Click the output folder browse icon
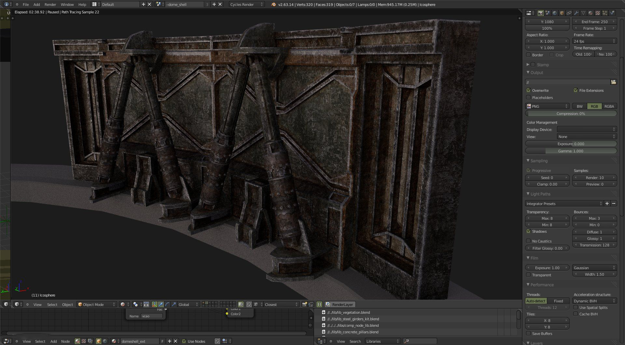625x345 pixels. tap(614, 82)
